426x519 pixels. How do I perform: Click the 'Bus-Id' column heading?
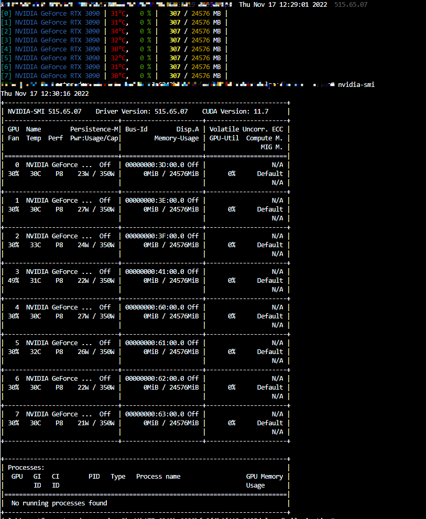click(x=136, y=129)
